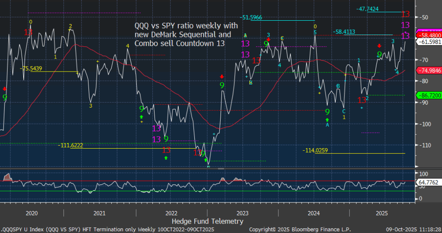442x233 pixels.
Task: Click the green -86.7200 axis label
Action: pyautogui.click(x=428, y=94)
